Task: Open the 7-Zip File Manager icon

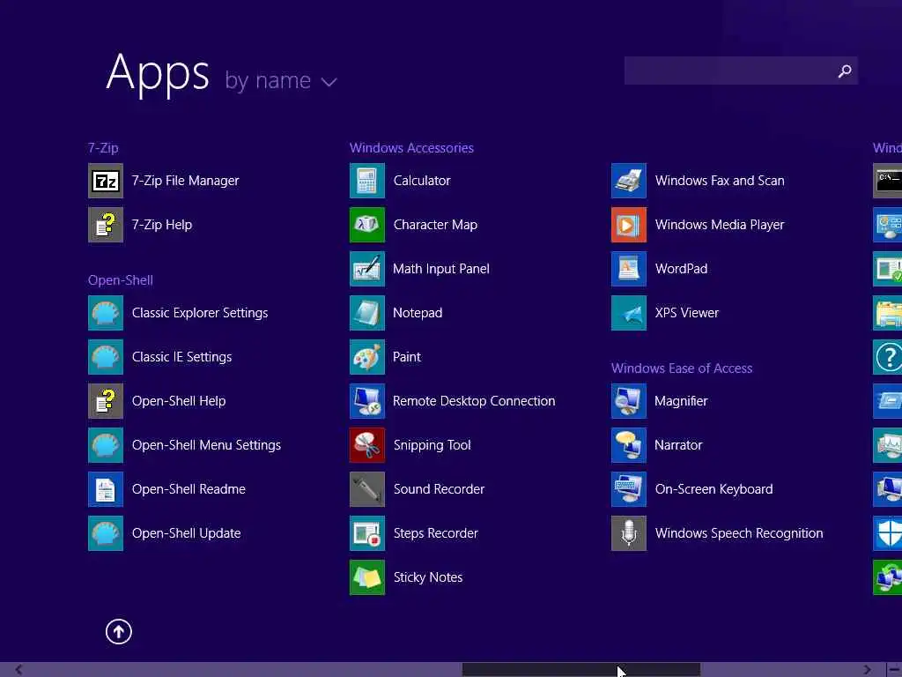Action: (106, 181)
